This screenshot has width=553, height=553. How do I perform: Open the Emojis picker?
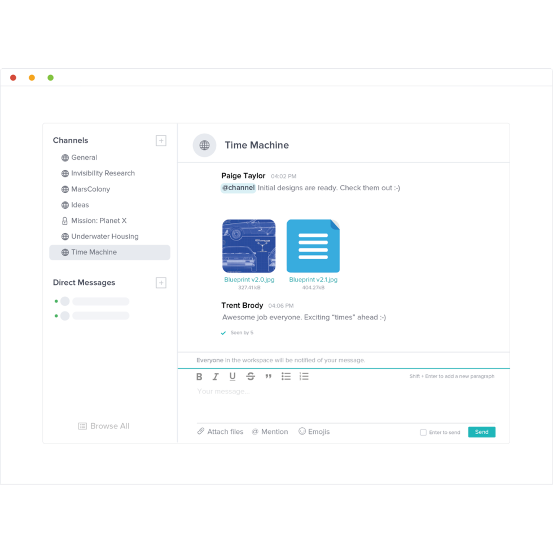(314, 431)
